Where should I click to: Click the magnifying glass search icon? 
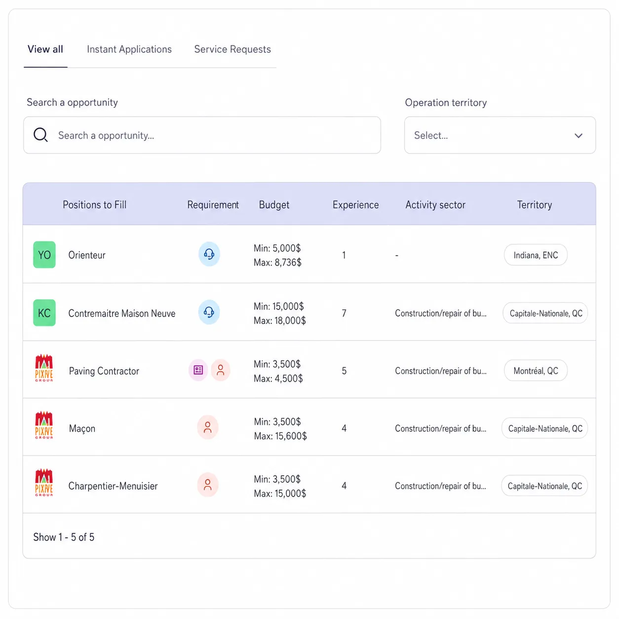pos(40,135)
